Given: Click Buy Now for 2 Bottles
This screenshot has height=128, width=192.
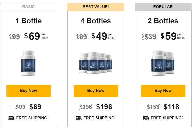Looking at the screenshot, I should tap(163, 91).
